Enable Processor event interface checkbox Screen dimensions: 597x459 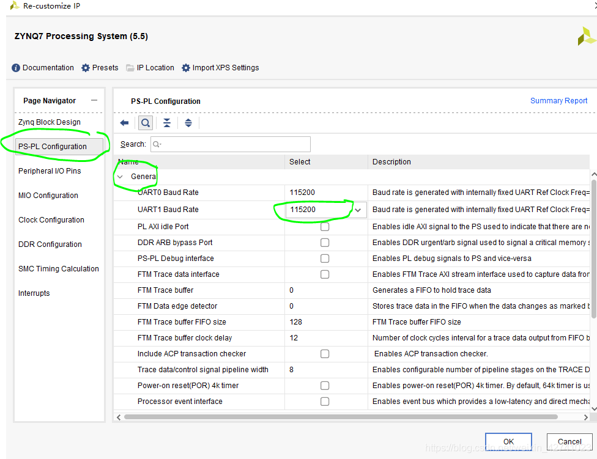(x=325, y=402)
